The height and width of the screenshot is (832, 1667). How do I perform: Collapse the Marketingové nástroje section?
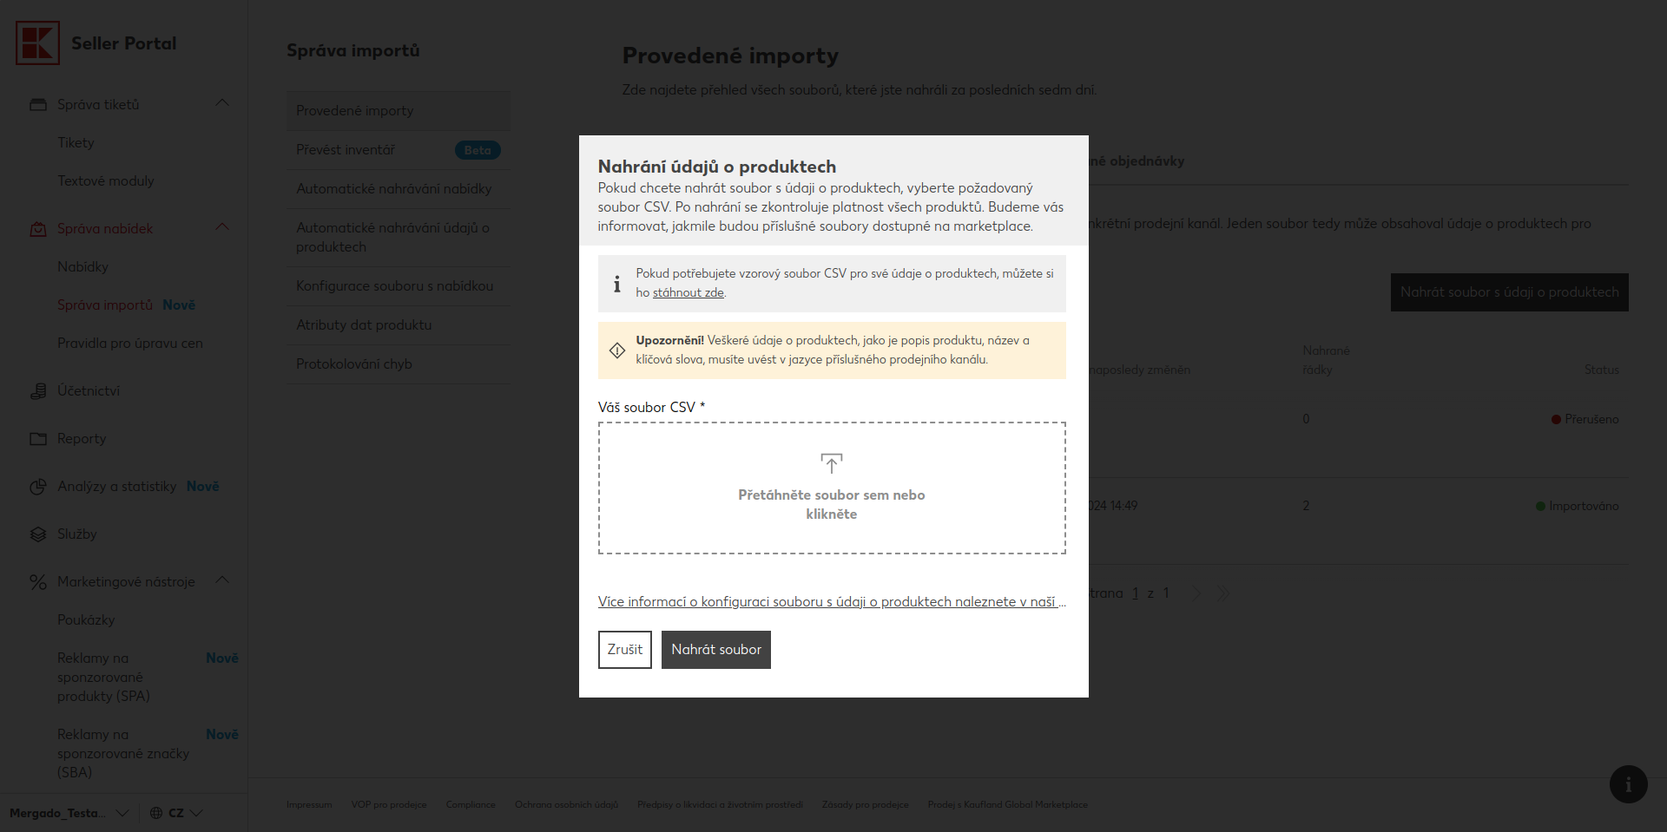[x=222, y=580]
